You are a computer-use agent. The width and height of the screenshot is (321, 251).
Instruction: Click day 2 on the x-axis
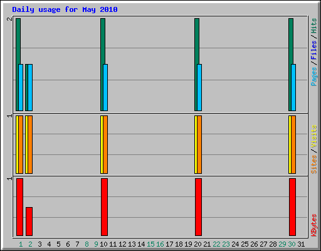(x=30, y=244)
